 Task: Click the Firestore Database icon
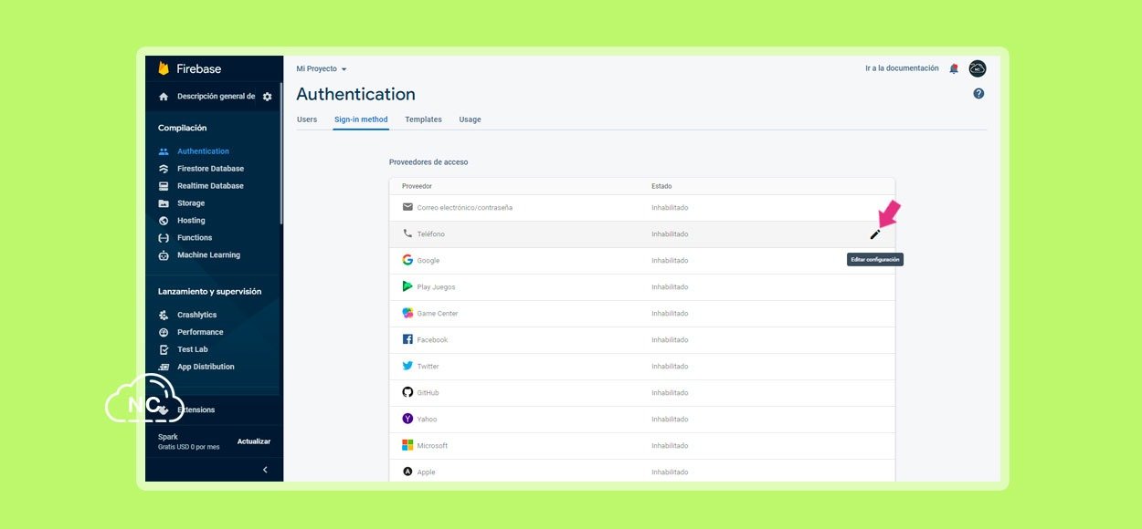point(164,169)
